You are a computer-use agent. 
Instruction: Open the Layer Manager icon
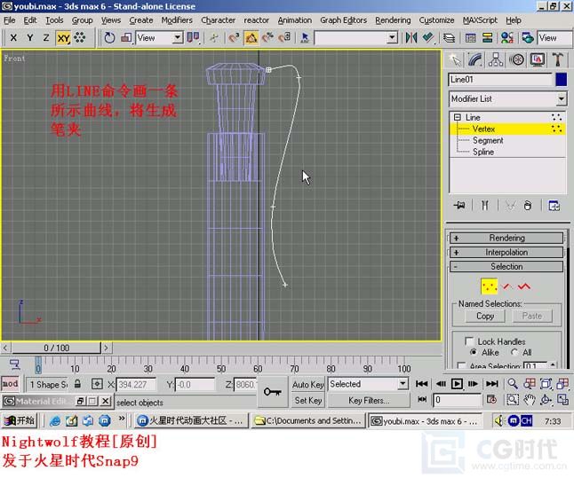(449, 37)
